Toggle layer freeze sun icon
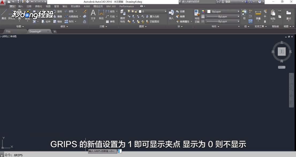 pyautogui.click(x=132, y=12)
